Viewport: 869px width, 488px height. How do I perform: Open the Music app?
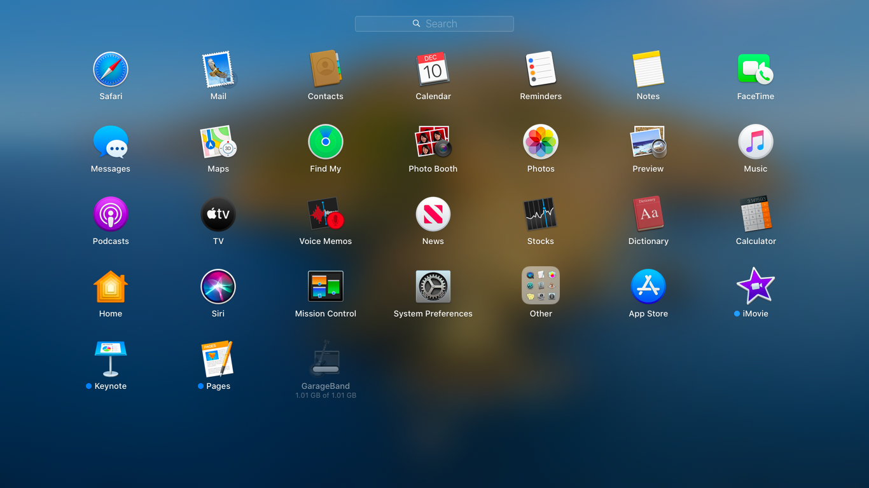click(x=756, y=142)
